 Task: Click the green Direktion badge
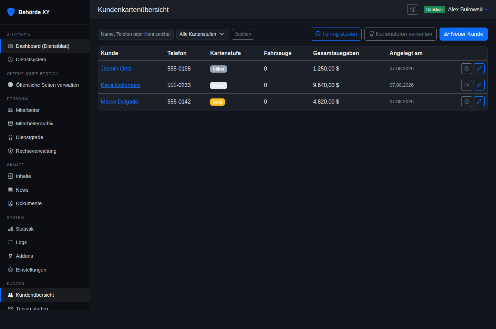(x=434, y=10)
